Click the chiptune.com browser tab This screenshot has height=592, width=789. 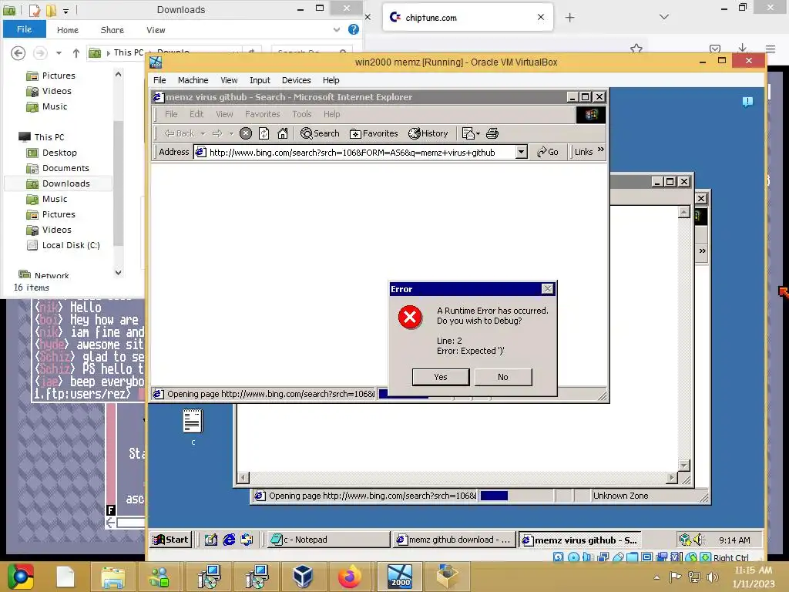click(468, 18)
